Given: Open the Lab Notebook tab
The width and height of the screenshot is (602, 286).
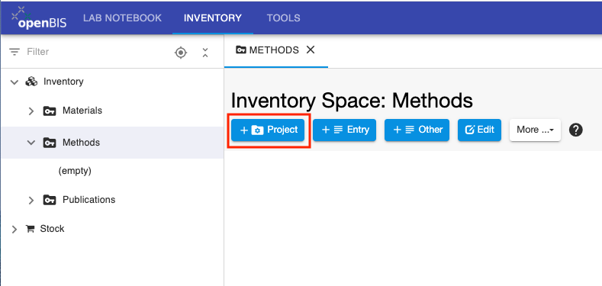Looking at the screenshot, I should 123,18.
